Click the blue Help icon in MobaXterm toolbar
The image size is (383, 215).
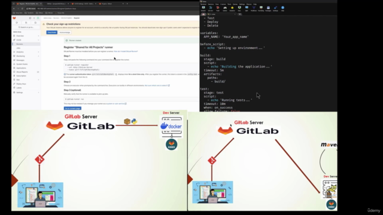coord(282,8)
